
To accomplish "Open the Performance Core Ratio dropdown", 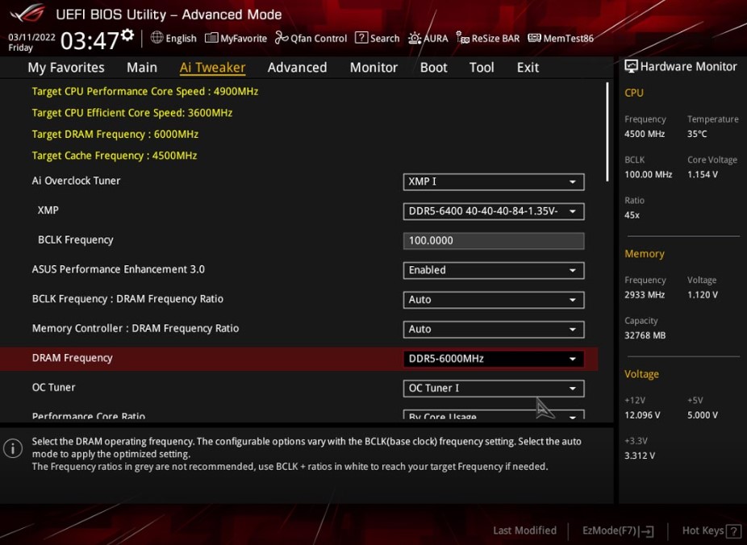I will coord(494,414).
